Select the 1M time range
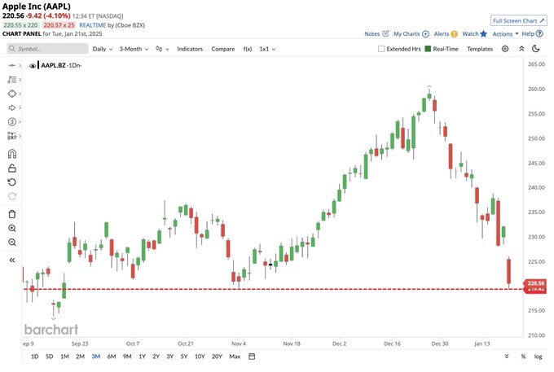Screen dimensions: 554x372 64,357
